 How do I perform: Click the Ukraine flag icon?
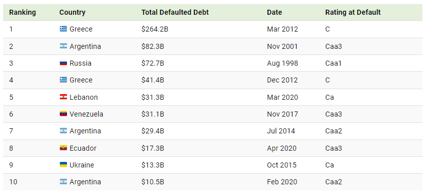click(x=63, y=165)
